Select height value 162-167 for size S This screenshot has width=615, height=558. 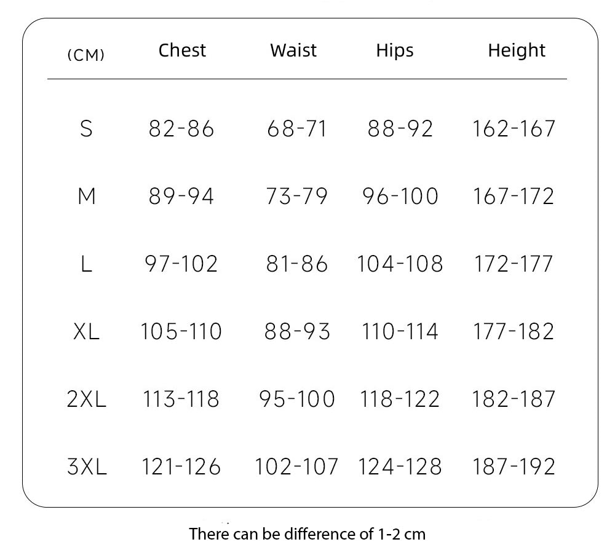(x=514, y=128)
